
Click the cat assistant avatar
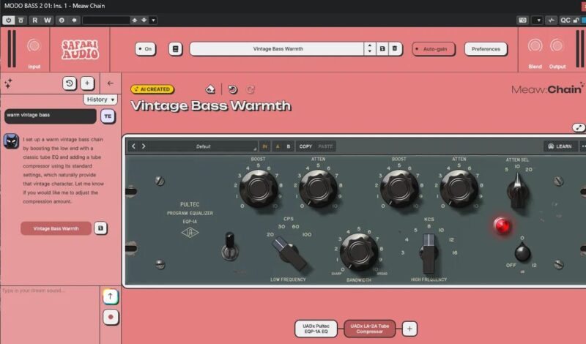pyautogui.click(x=11, y=141)
